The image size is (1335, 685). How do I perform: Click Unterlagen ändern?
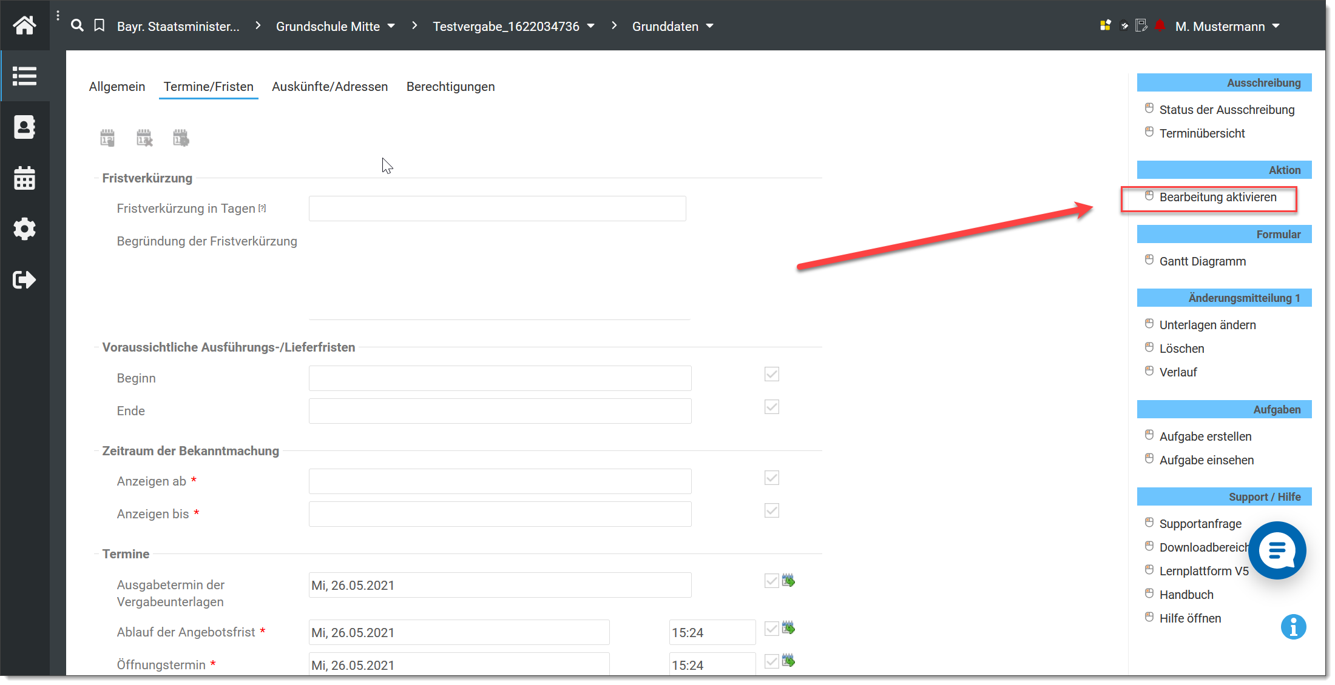[x=1208, y=325]
